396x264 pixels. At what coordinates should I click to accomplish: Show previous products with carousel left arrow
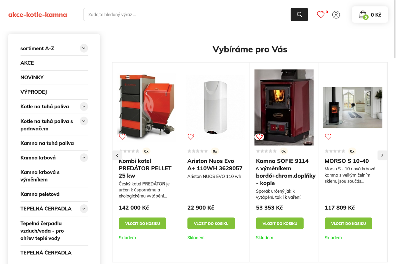(x=117, y=155)
